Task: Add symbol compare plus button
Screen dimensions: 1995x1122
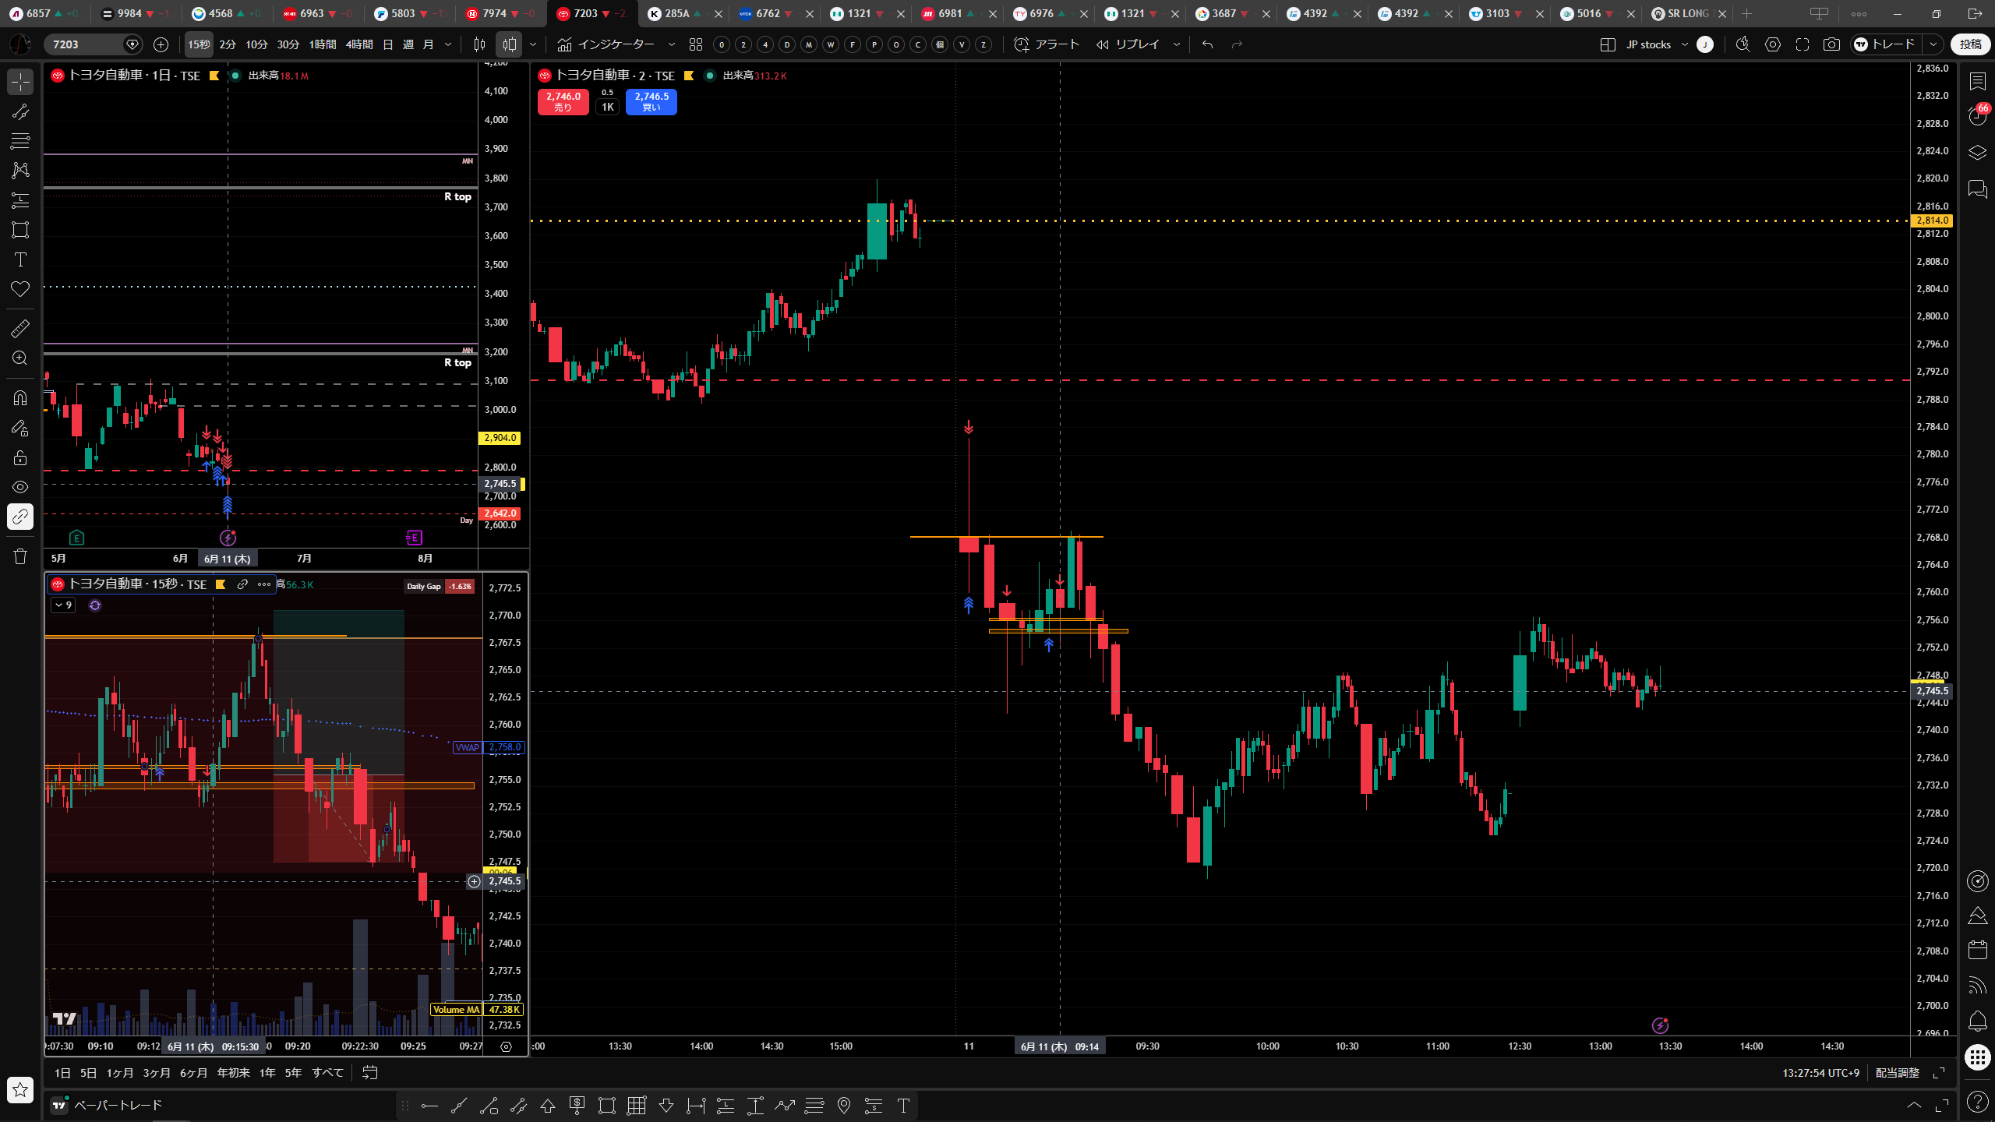Action: tap(161, 44)
